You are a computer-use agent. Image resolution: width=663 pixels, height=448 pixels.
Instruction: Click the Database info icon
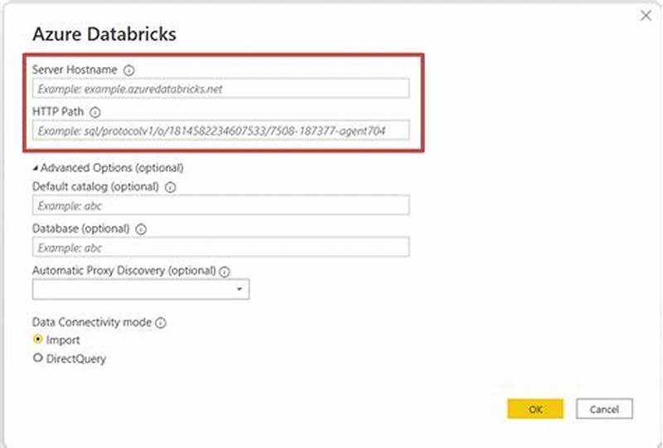141,229
